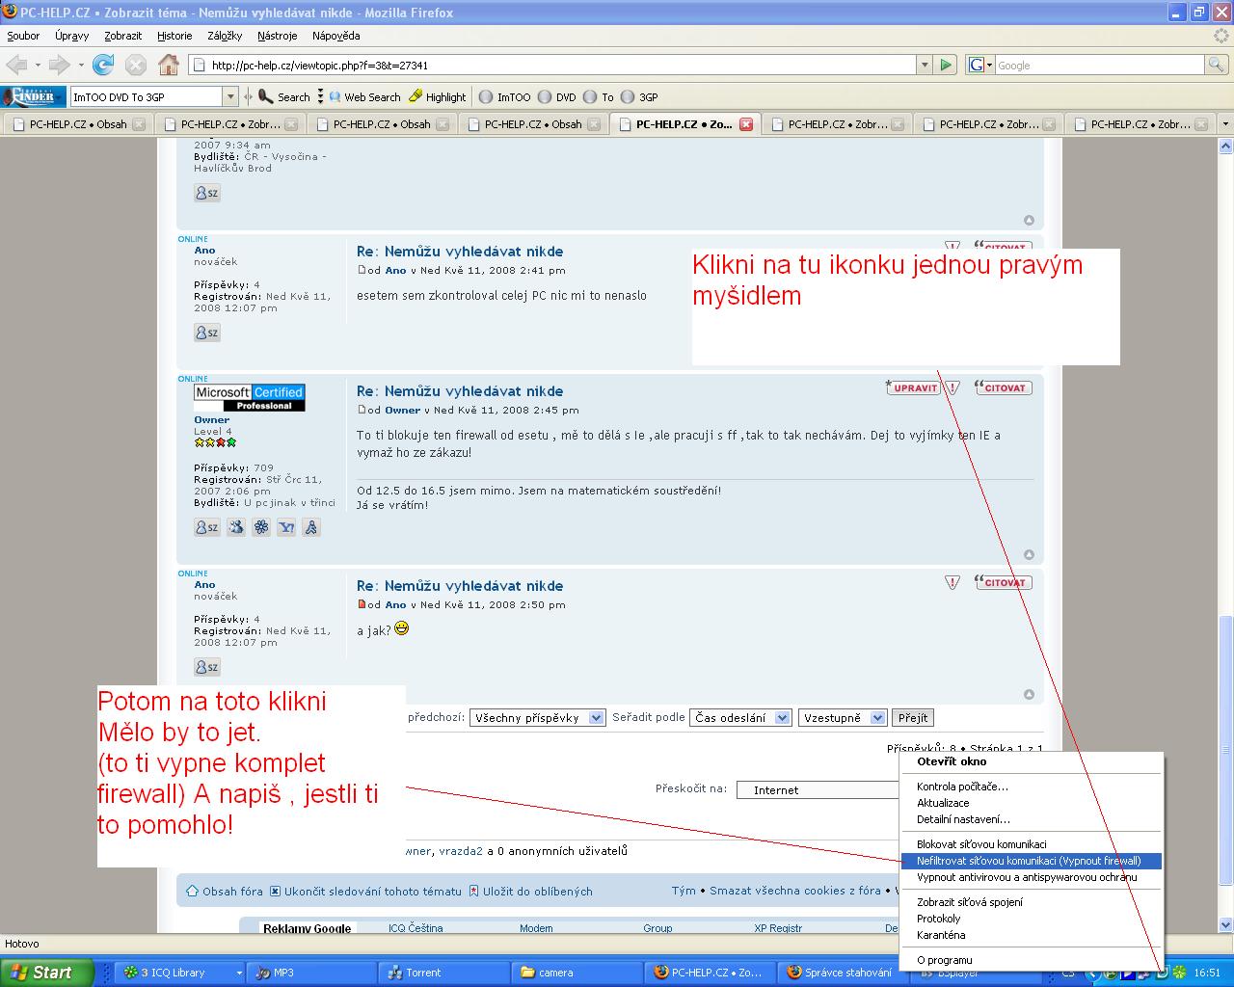Open the ICQ Library taskbar button

(x=180, y=973)
